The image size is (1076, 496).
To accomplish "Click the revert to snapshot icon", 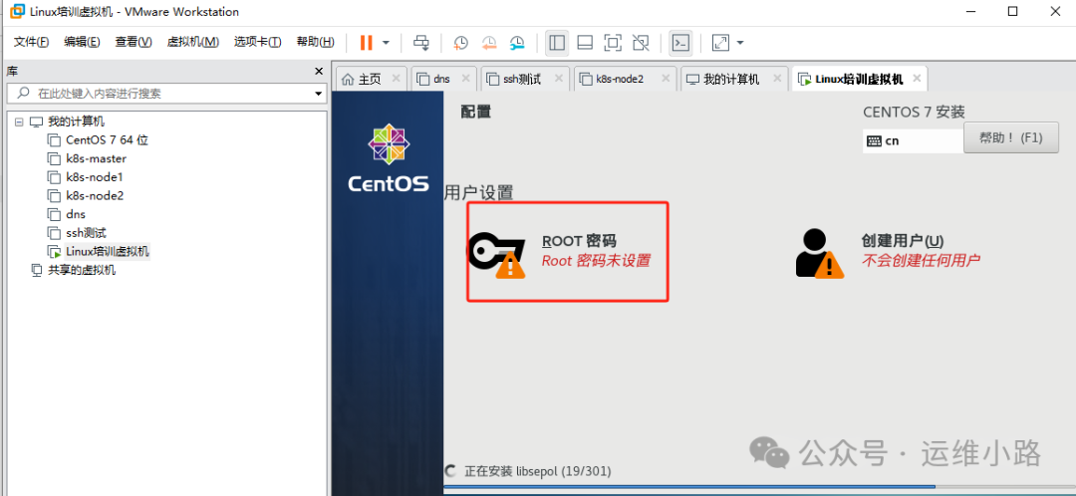I will [488, 43].
